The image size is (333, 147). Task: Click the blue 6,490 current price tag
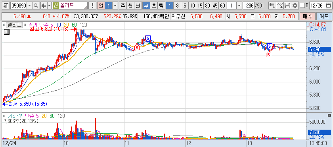point(319,49)
